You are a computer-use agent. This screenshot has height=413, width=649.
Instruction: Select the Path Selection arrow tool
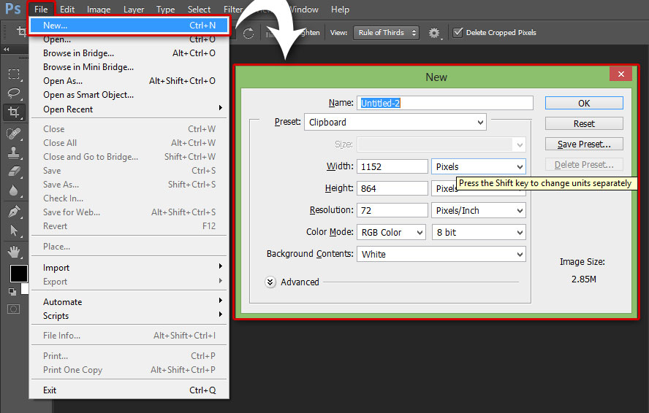click(x=14, y=231)
